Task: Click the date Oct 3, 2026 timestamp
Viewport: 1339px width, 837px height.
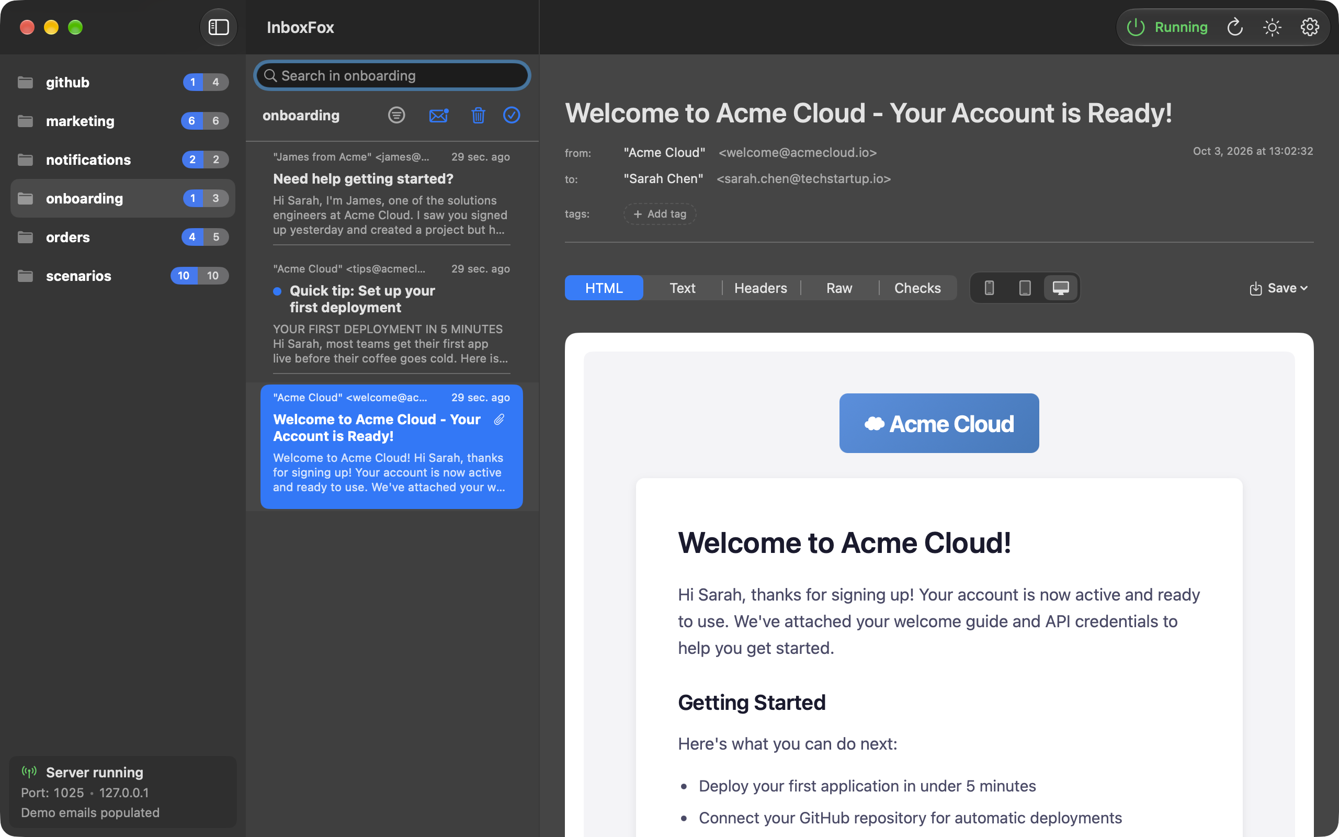Action: 1253,151
